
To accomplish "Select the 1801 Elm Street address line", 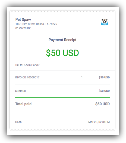I will (36, 24).
